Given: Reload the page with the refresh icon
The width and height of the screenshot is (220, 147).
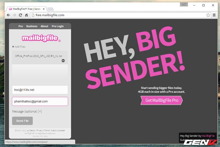Looking at the screenshot, I should click(21, 15).
